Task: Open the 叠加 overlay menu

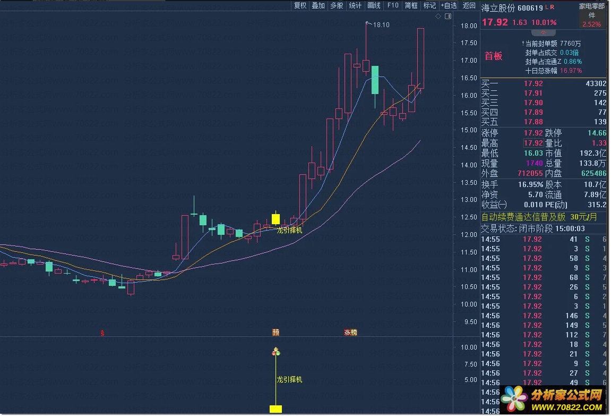Action: (x=319, y=5)
